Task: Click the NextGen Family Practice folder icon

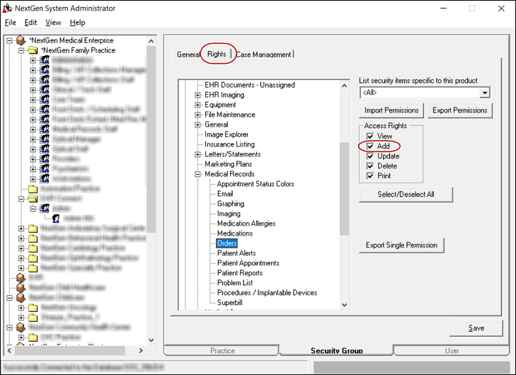Action: click(x=33, y=50)
